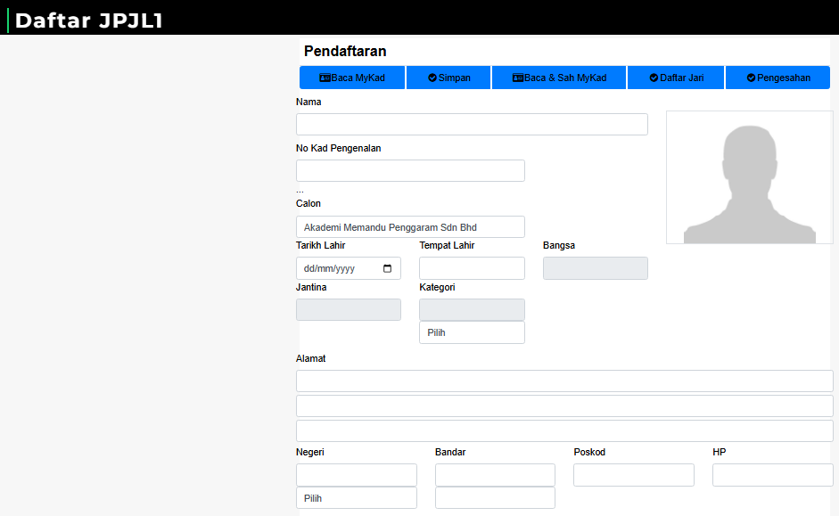Click the gray Kategori field
The height and width of the screenshot is (516, 839).
[x=472, y=310]
